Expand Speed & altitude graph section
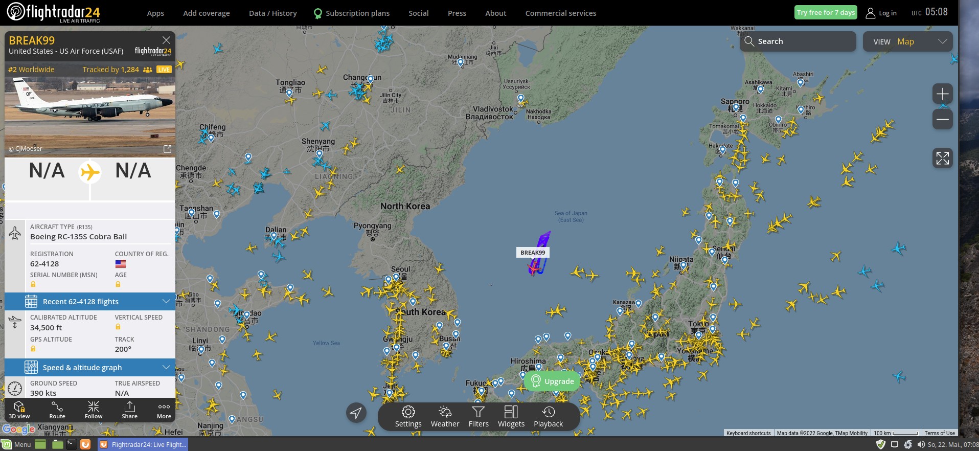This screenshot has width=979, height=451. 90,367
